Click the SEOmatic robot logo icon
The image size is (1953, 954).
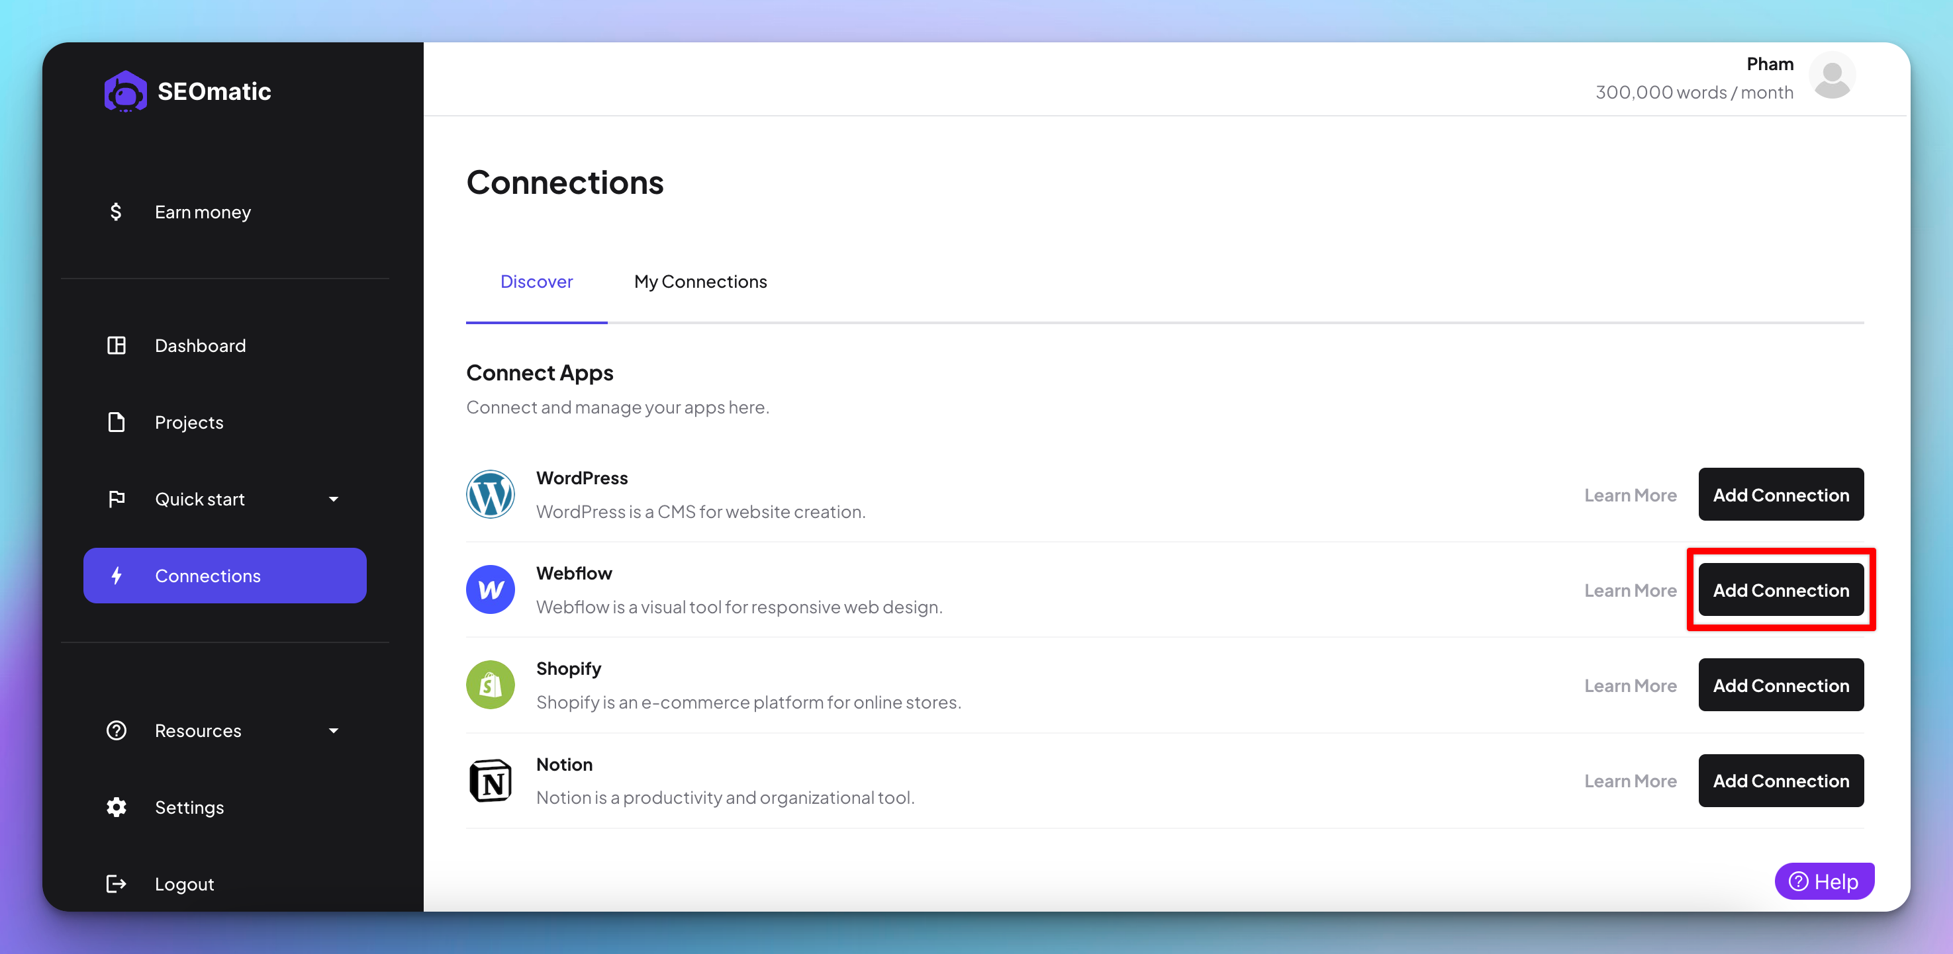click(125, 92)
